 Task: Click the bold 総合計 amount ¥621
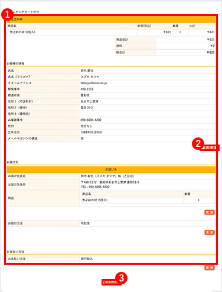tap(210, 52)
